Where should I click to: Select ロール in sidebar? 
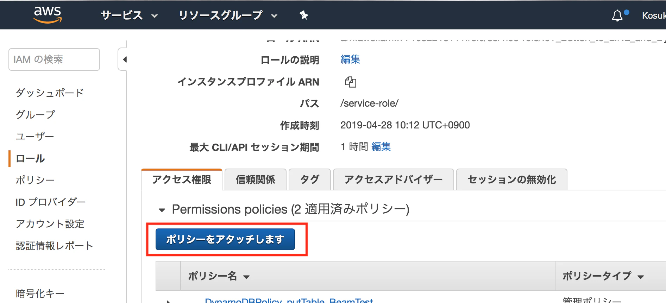pyautogui.click(x=30, y=158)
